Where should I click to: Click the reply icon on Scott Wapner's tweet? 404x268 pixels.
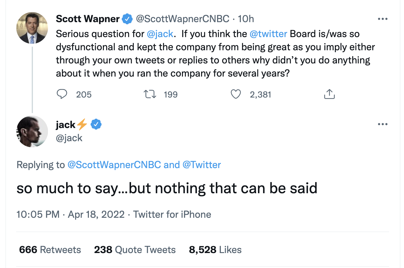[62, 95]
